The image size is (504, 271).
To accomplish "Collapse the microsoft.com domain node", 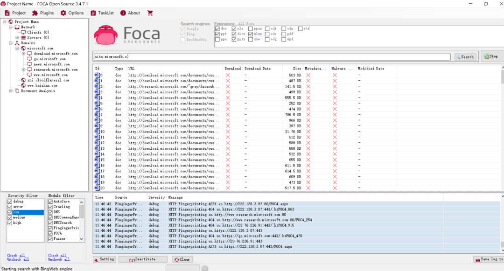I will point(17,49).
